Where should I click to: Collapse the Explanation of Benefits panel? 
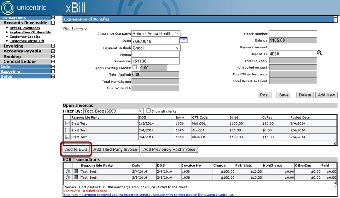pos(335,19)
